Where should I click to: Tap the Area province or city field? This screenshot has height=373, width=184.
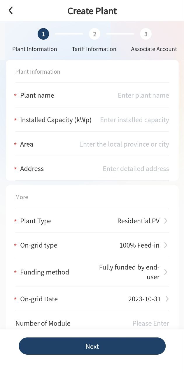point(124,144)
